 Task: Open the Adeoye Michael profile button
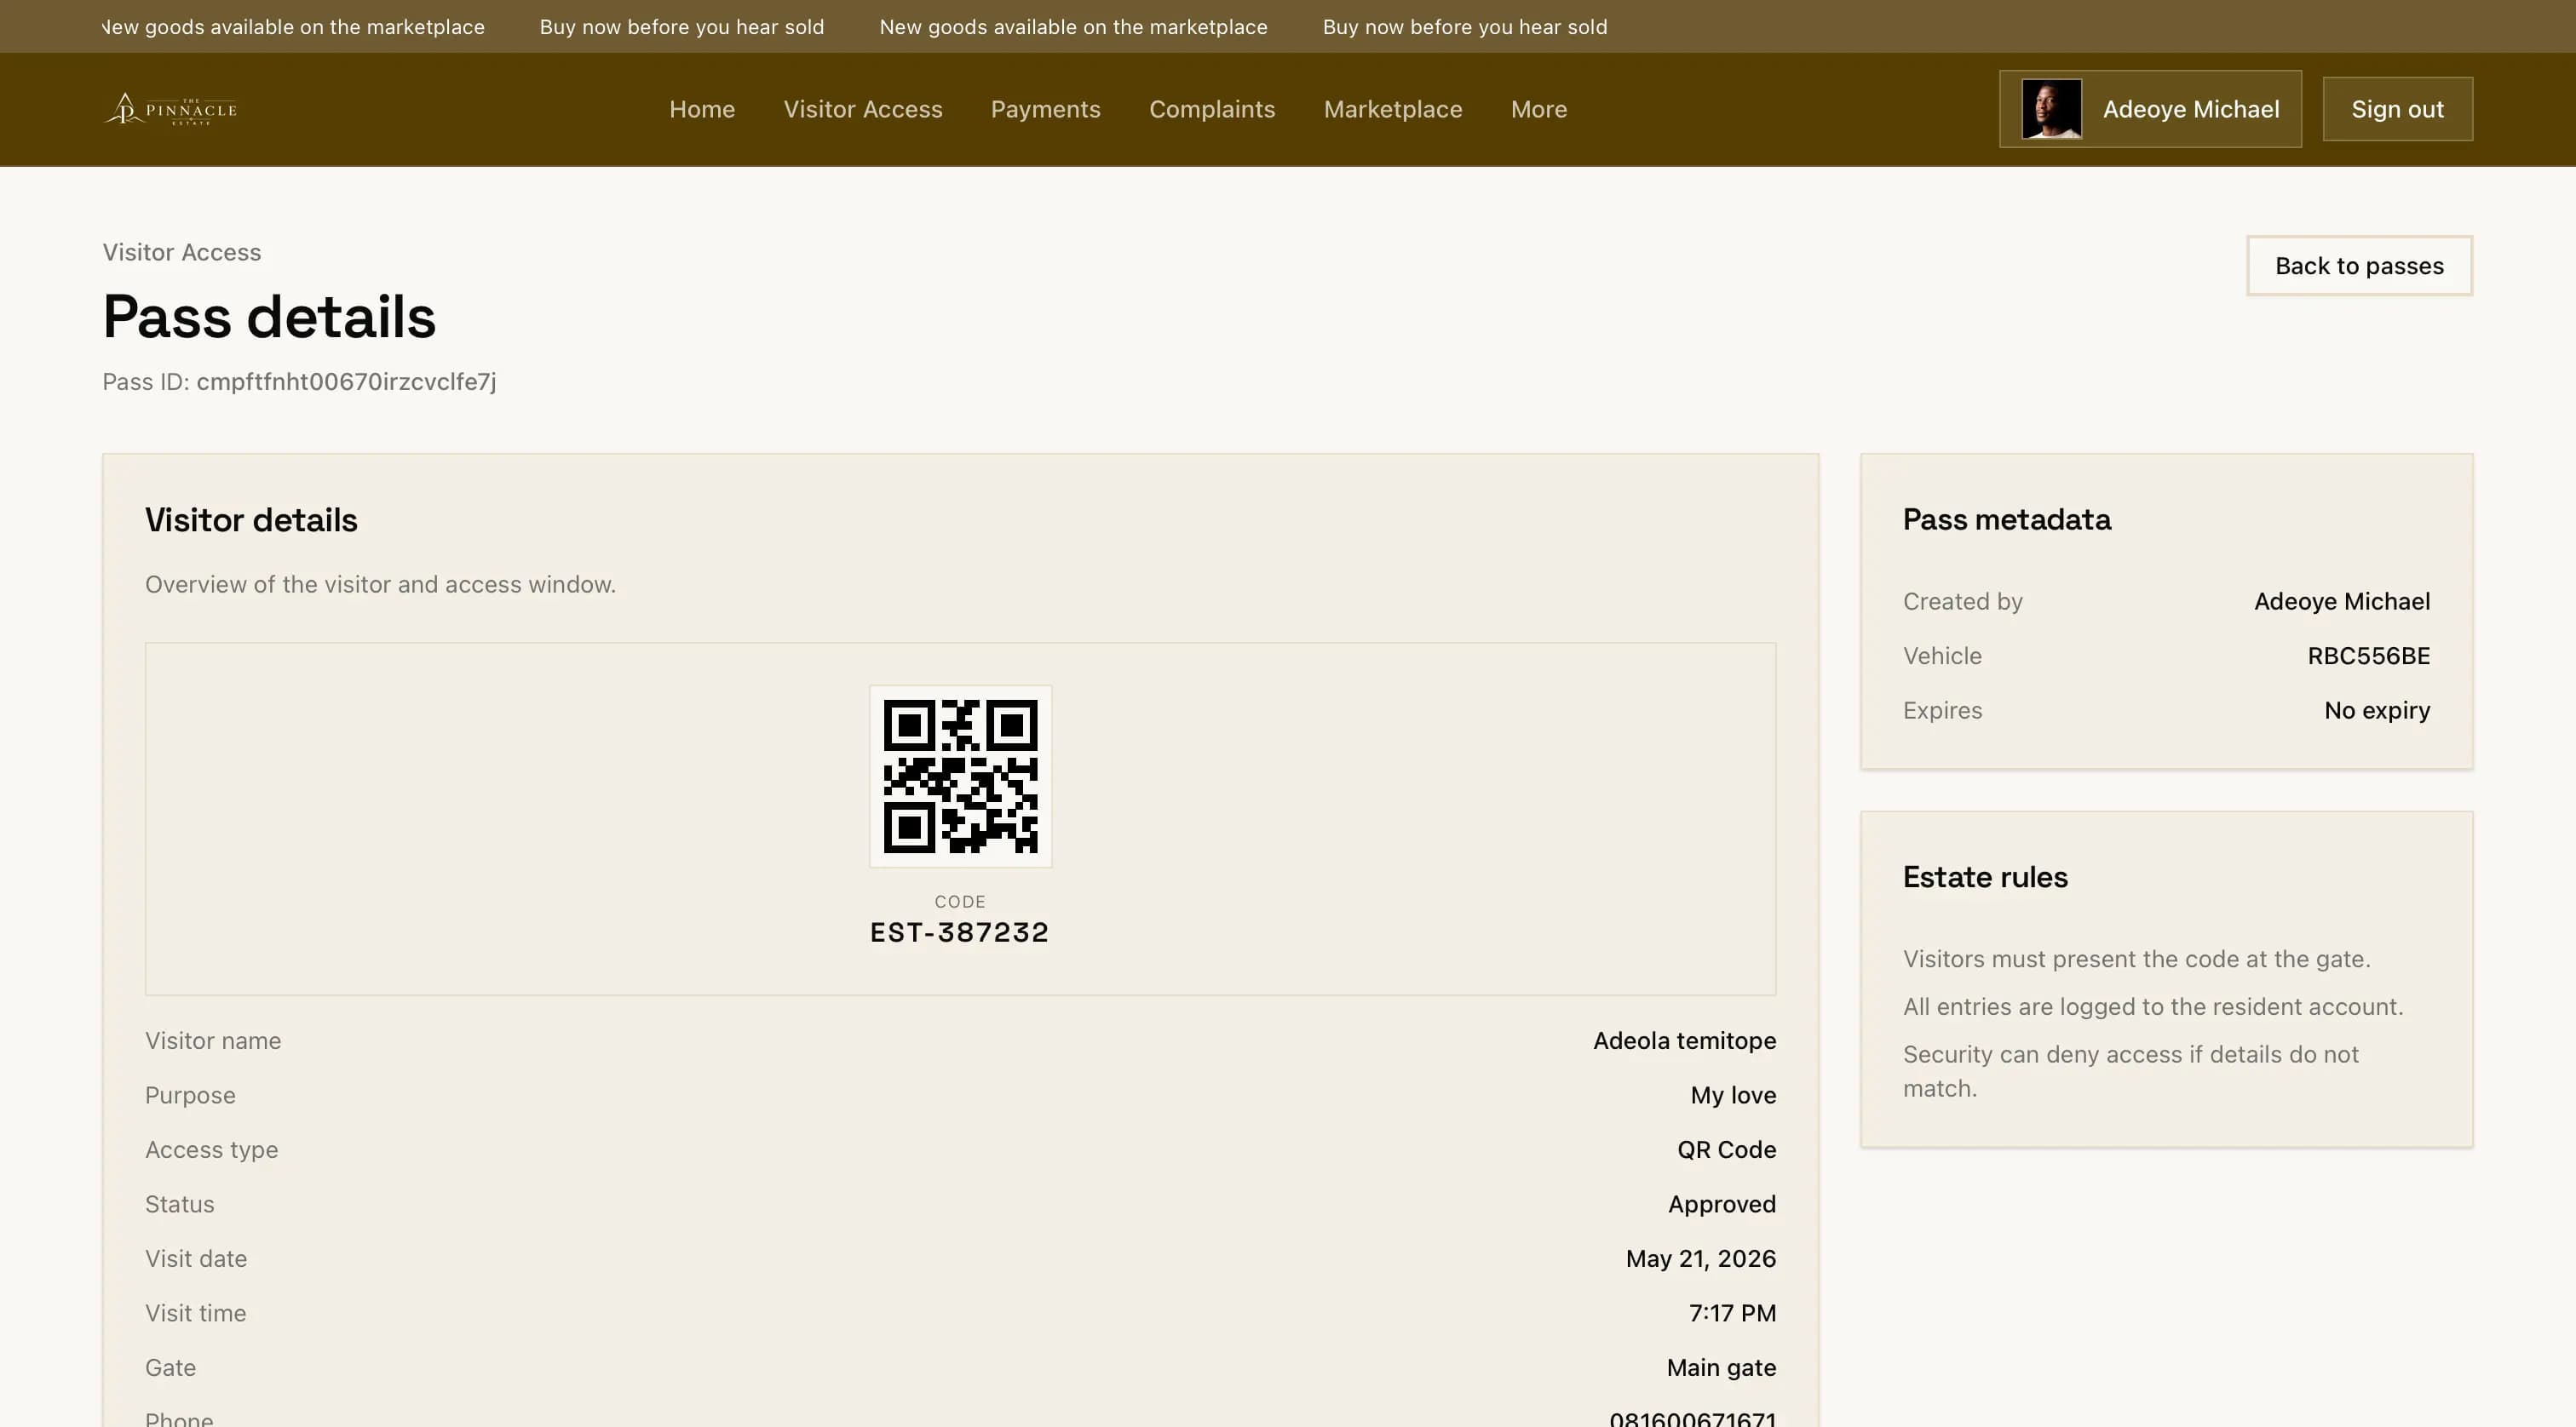[x=2150, y=109]
